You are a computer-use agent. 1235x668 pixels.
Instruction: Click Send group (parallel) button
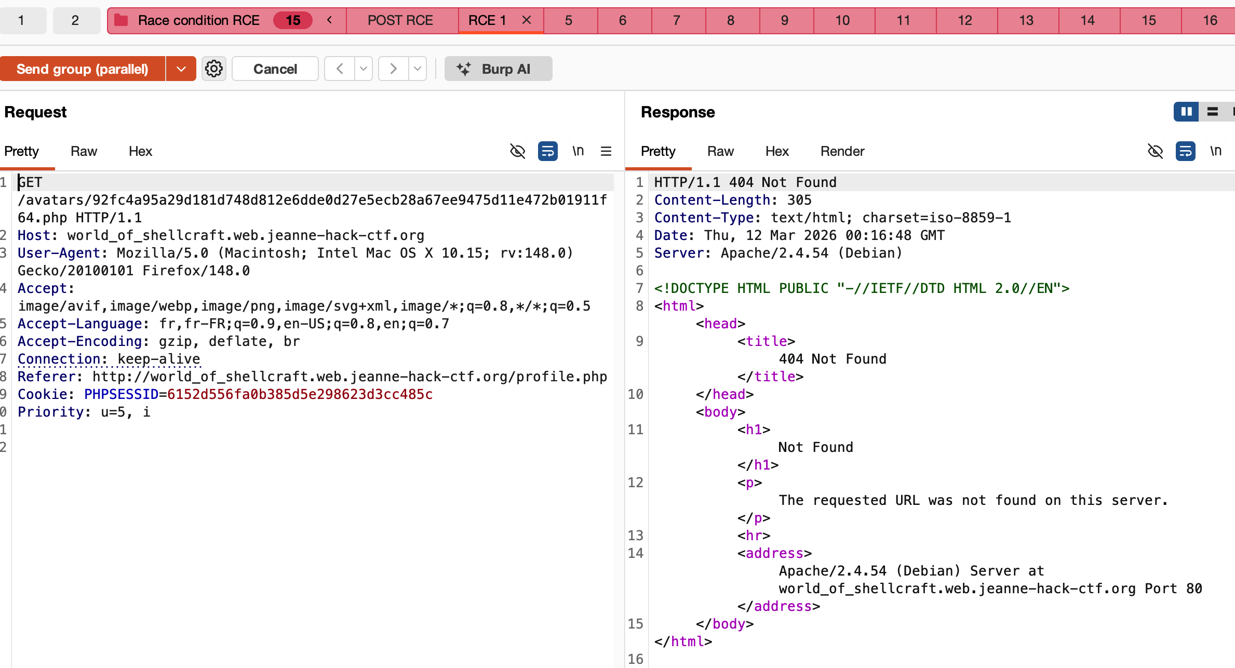[83, 69]
